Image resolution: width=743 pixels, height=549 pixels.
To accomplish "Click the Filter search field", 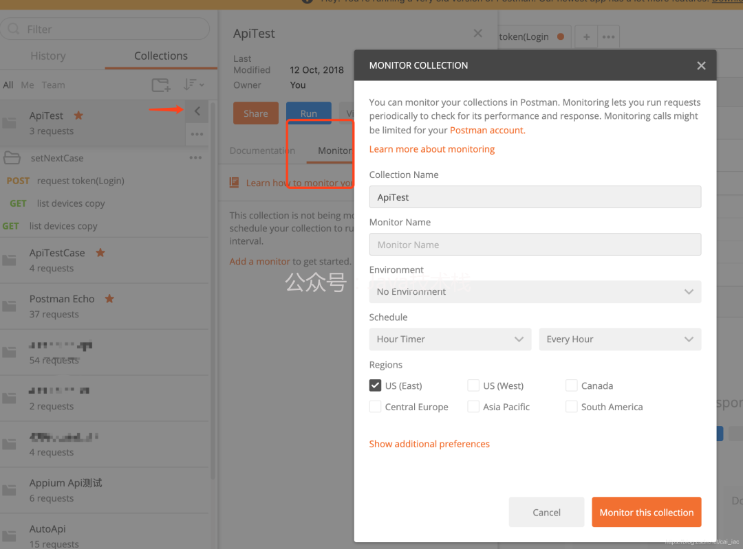I will tap(105, 29).
